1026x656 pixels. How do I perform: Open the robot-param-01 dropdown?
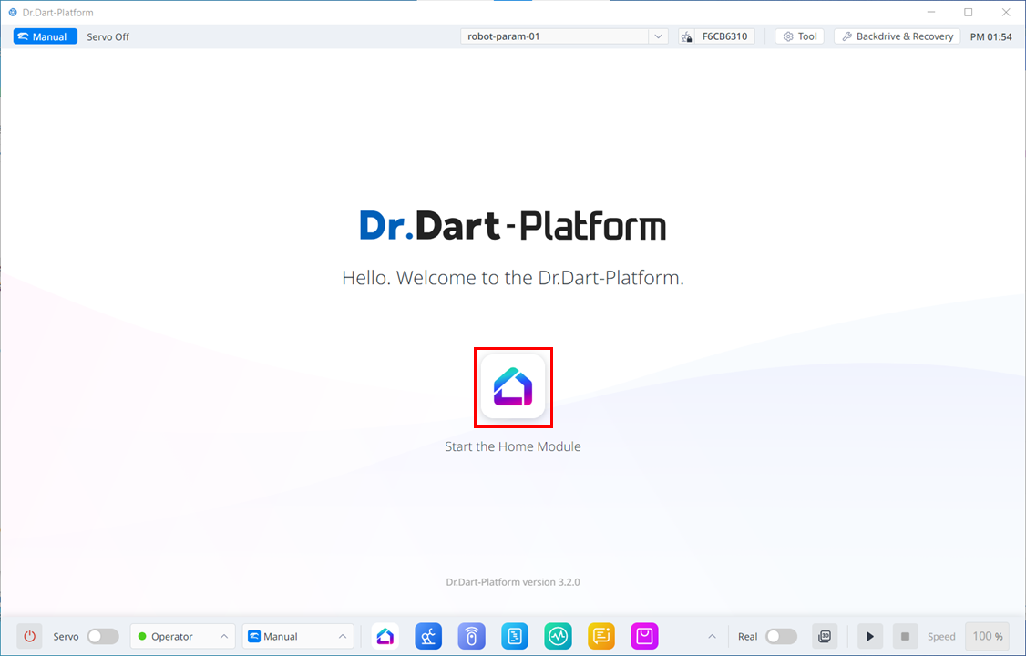[x=566, y=36]
